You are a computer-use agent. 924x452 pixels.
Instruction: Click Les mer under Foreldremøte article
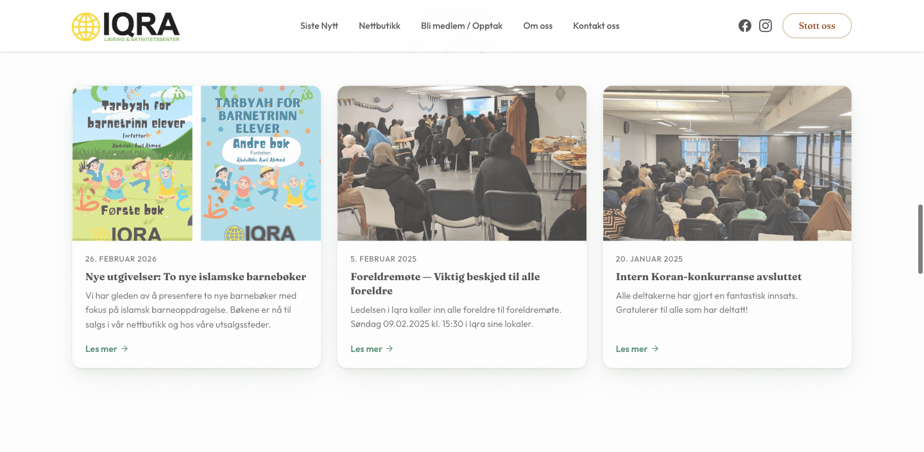point(366,349)
